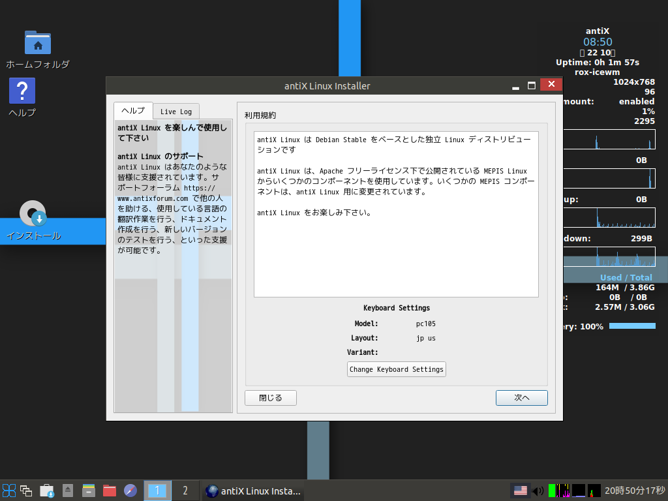Click the Layout: label in keyboard settings
This screenshot has height=501, width=668.
(x=364, y=339)
